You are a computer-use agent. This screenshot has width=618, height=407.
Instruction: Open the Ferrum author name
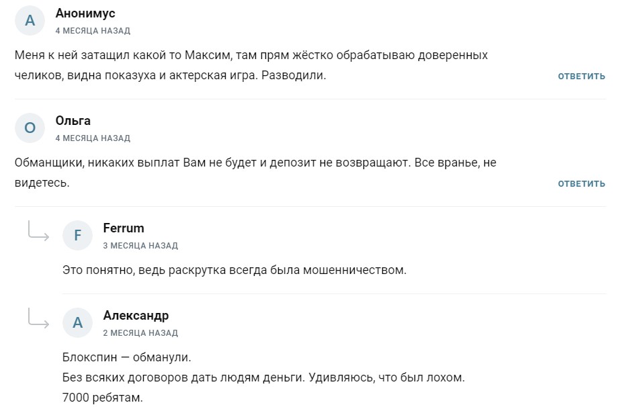click(124, 228)
